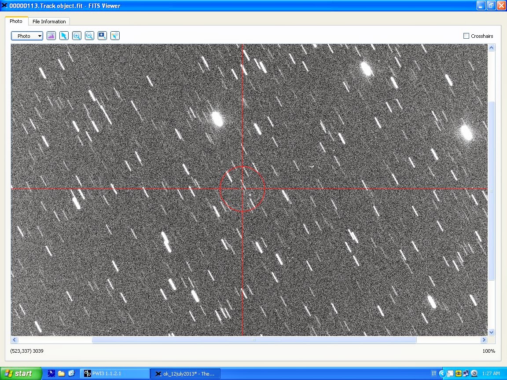Click the zoom out magnifier icon

(x=89, y=36)
